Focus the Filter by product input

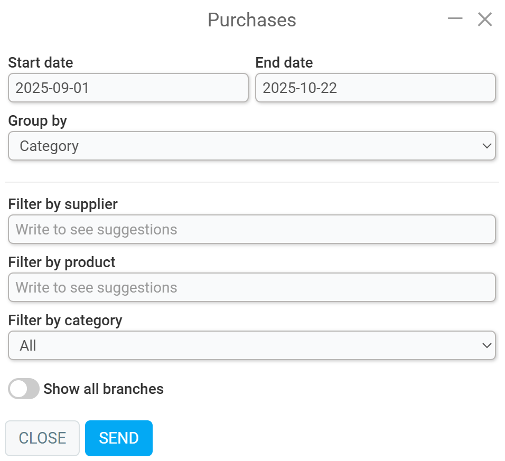(251, 287)
